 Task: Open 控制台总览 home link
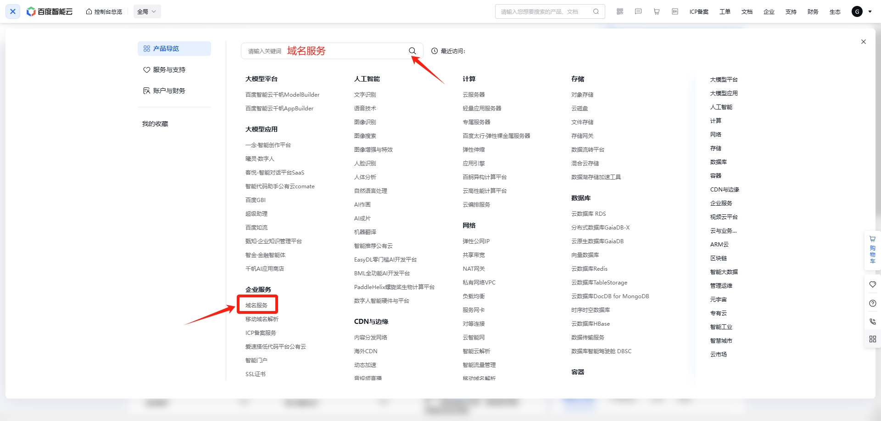[104, 12]
